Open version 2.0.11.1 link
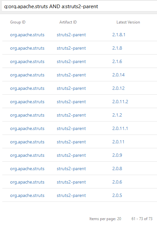The height and width of the screenshot is (226, 157). [x=120, y=129]
